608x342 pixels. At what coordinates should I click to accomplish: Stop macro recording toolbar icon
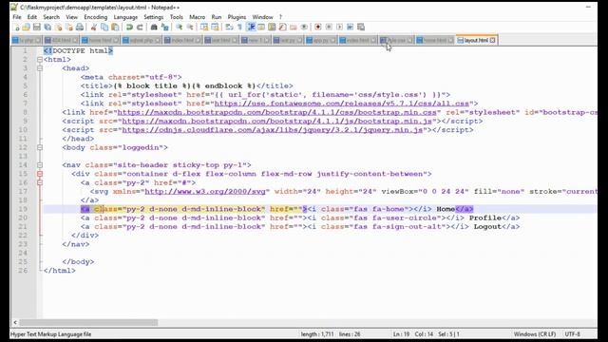[329, 28]
